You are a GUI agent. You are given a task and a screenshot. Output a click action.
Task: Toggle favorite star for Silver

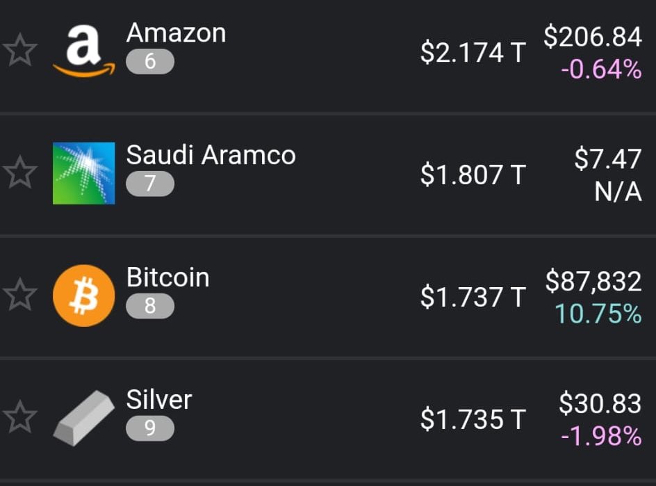[19, 417]
